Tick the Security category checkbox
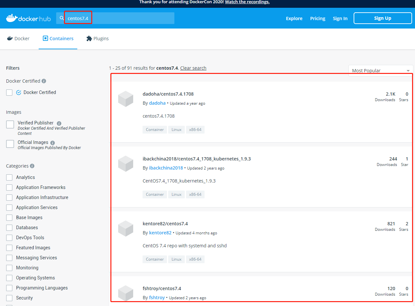This screenshot has width=415, height=306. tap(9, 298)
